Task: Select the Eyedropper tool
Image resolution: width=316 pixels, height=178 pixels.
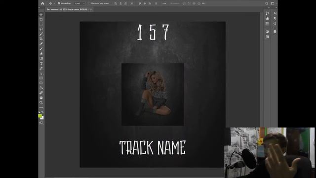Action: pos(41,44)
